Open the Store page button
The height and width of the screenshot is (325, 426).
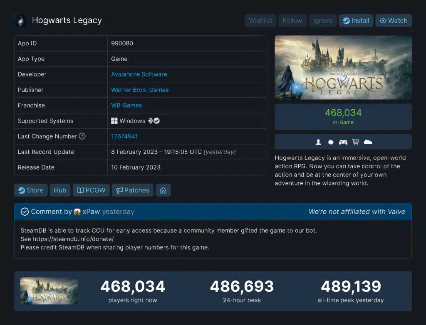click(31, 190)
